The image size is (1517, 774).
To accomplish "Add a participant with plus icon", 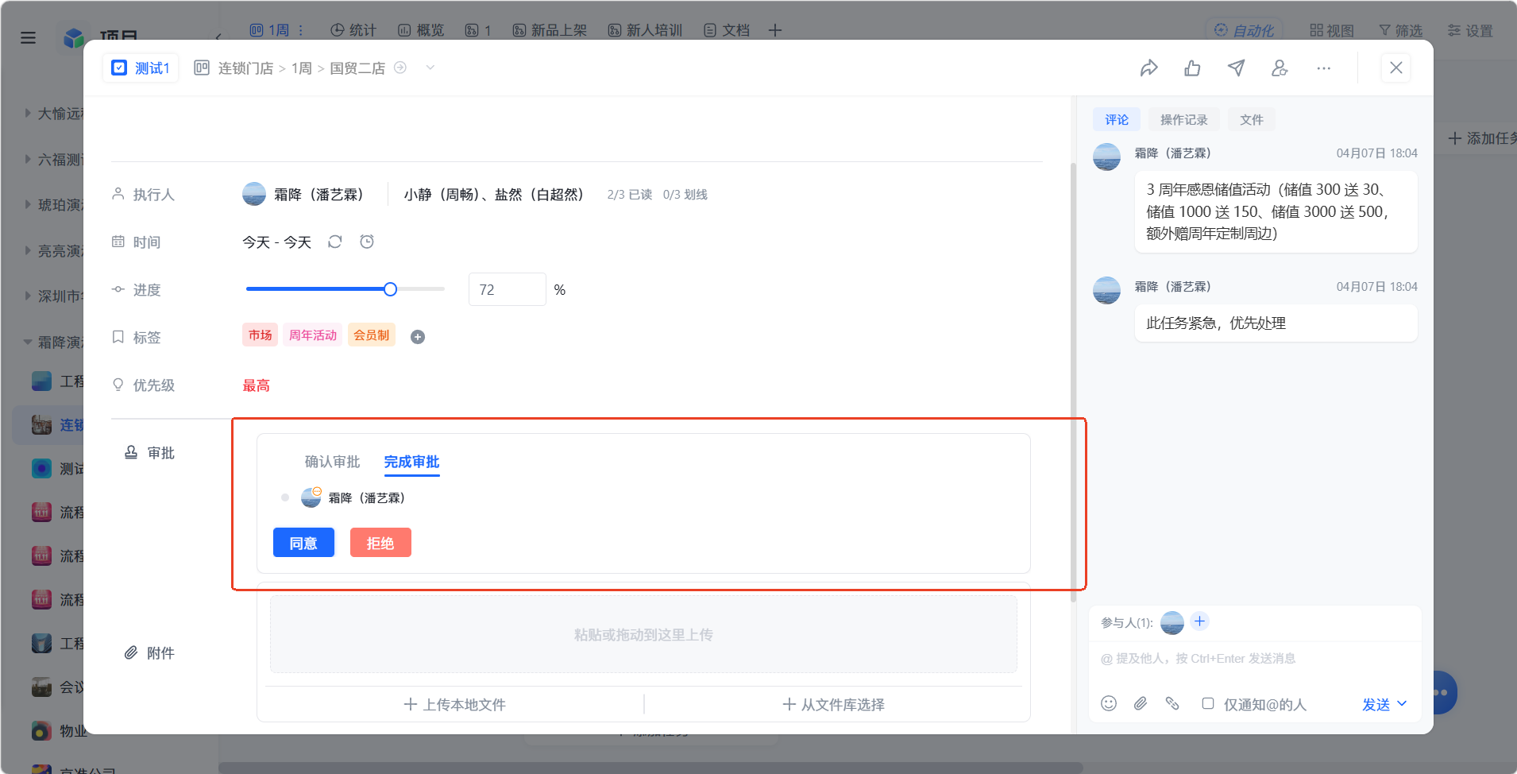I will pos(1199,621).
